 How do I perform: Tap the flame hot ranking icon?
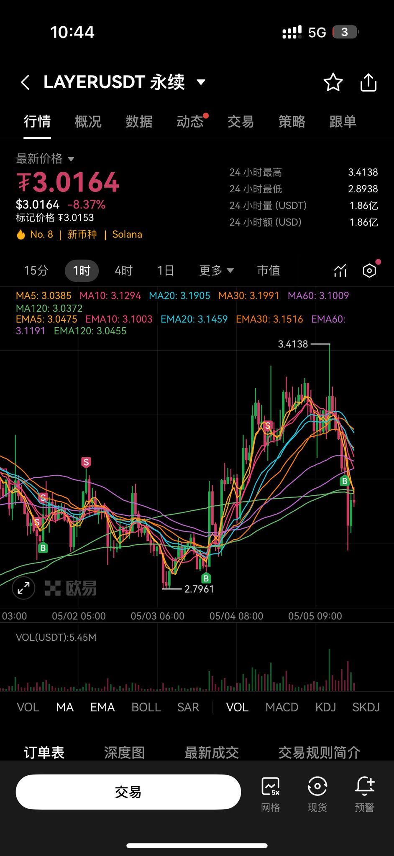(x=21, y=234)
